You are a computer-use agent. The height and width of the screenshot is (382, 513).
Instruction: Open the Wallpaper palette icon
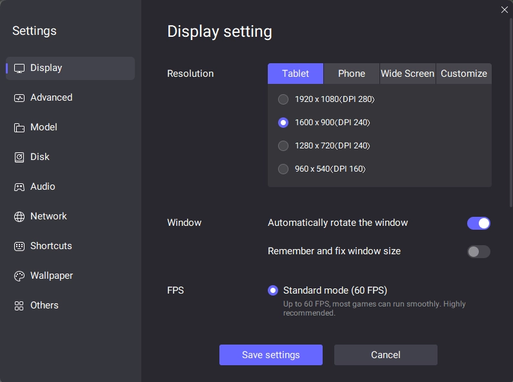click(x=19, y=276)
